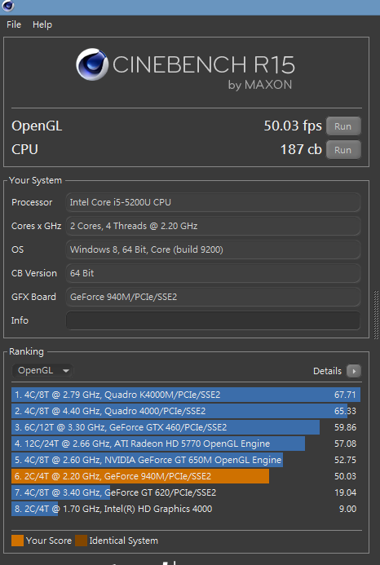
Task: Run the OpenGL benchmark
Action: click(x=343, y=126)
